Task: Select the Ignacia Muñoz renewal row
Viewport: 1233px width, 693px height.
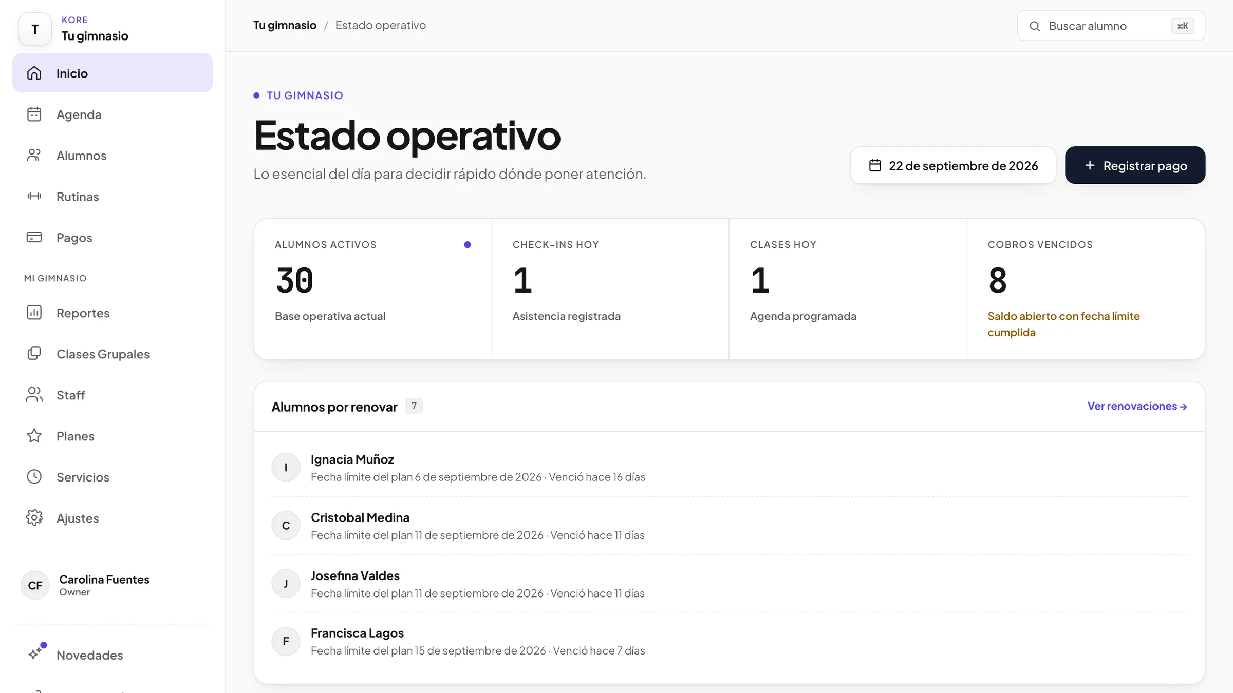Action: (x=729, y=467)
